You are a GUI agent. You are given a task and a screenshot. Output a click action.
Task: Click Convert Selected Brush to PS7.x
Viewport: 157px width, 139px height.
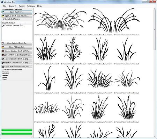[x=17, y=51]
